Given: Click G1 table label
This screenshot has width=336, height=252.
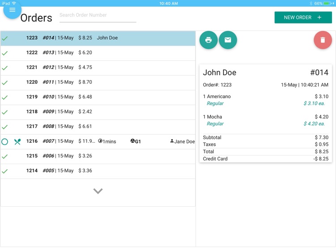Looking at the screenshot, I should click(x=138, y=141).
